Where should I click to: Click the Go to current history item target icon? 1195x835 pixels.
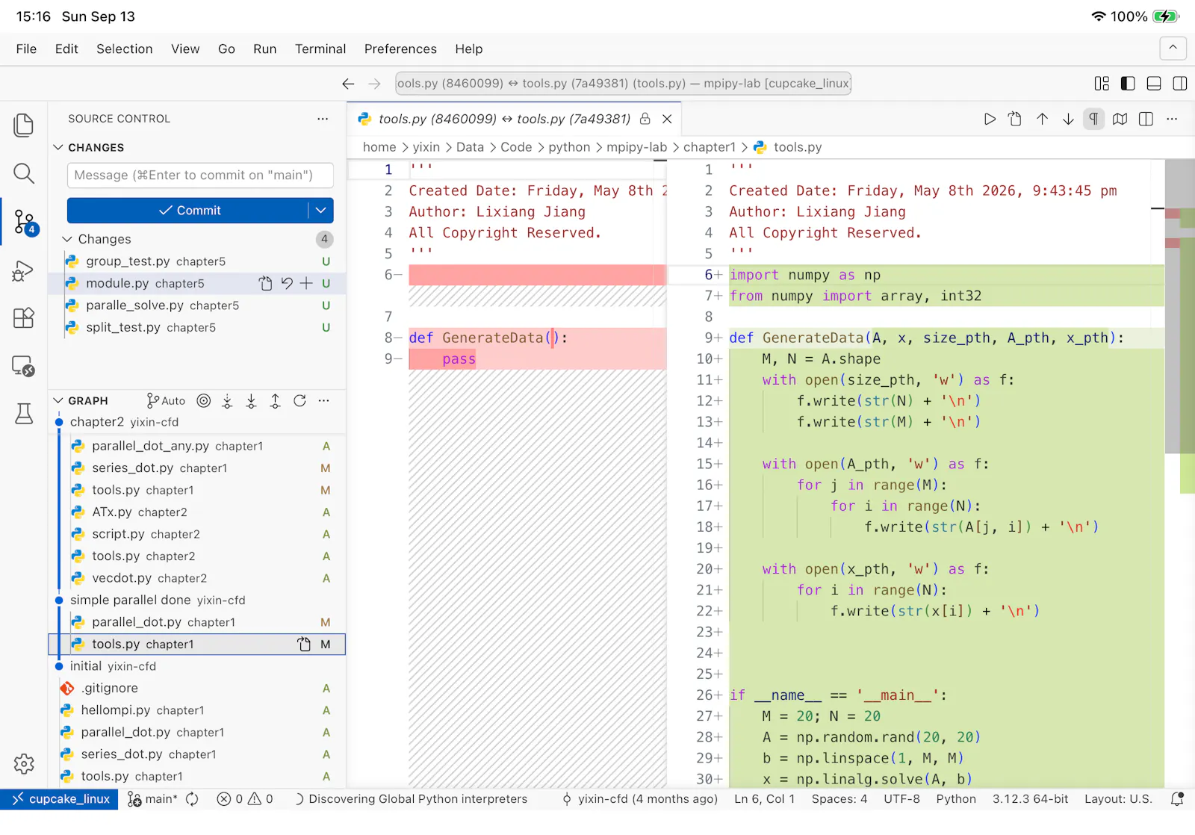pos(204,401)
